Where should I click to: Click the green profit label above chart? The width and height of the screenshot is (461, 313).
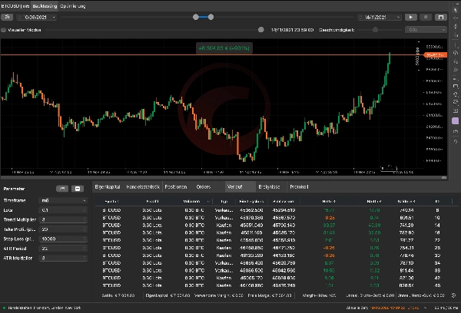click(224, 48)
